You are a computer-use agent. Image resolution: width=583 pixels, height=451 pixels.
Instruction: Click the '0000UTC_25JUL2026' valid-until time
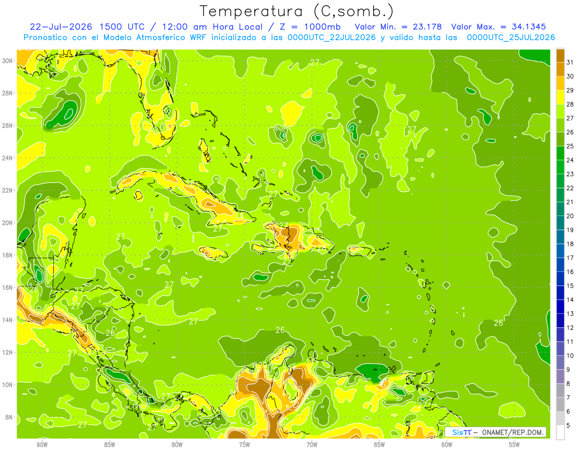511,37
